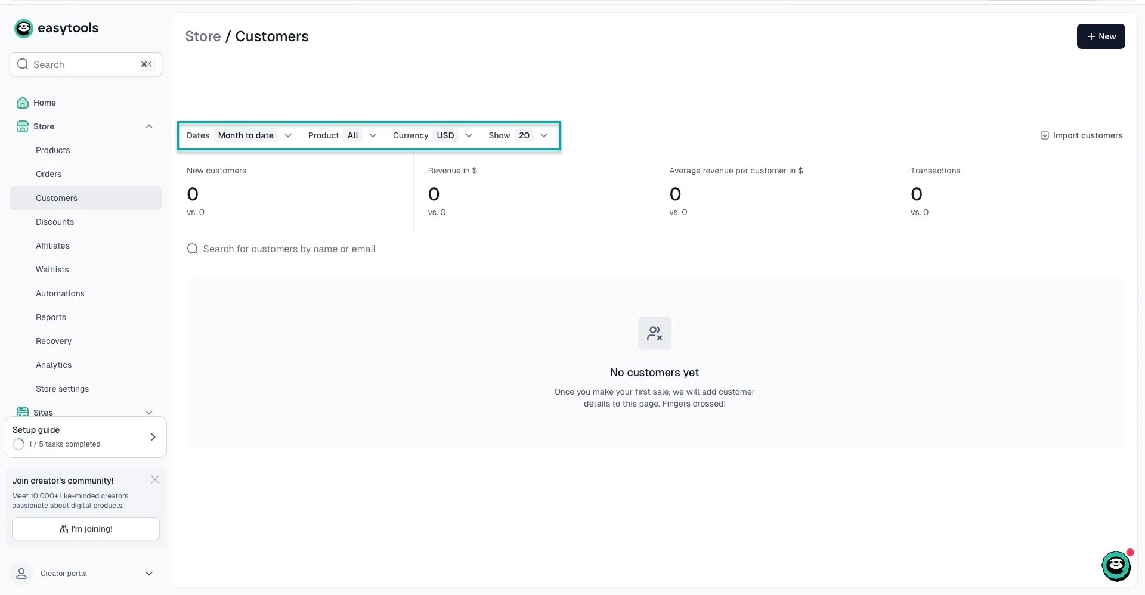
Task: Select the Customers menu item
Action: pos(86,198)
